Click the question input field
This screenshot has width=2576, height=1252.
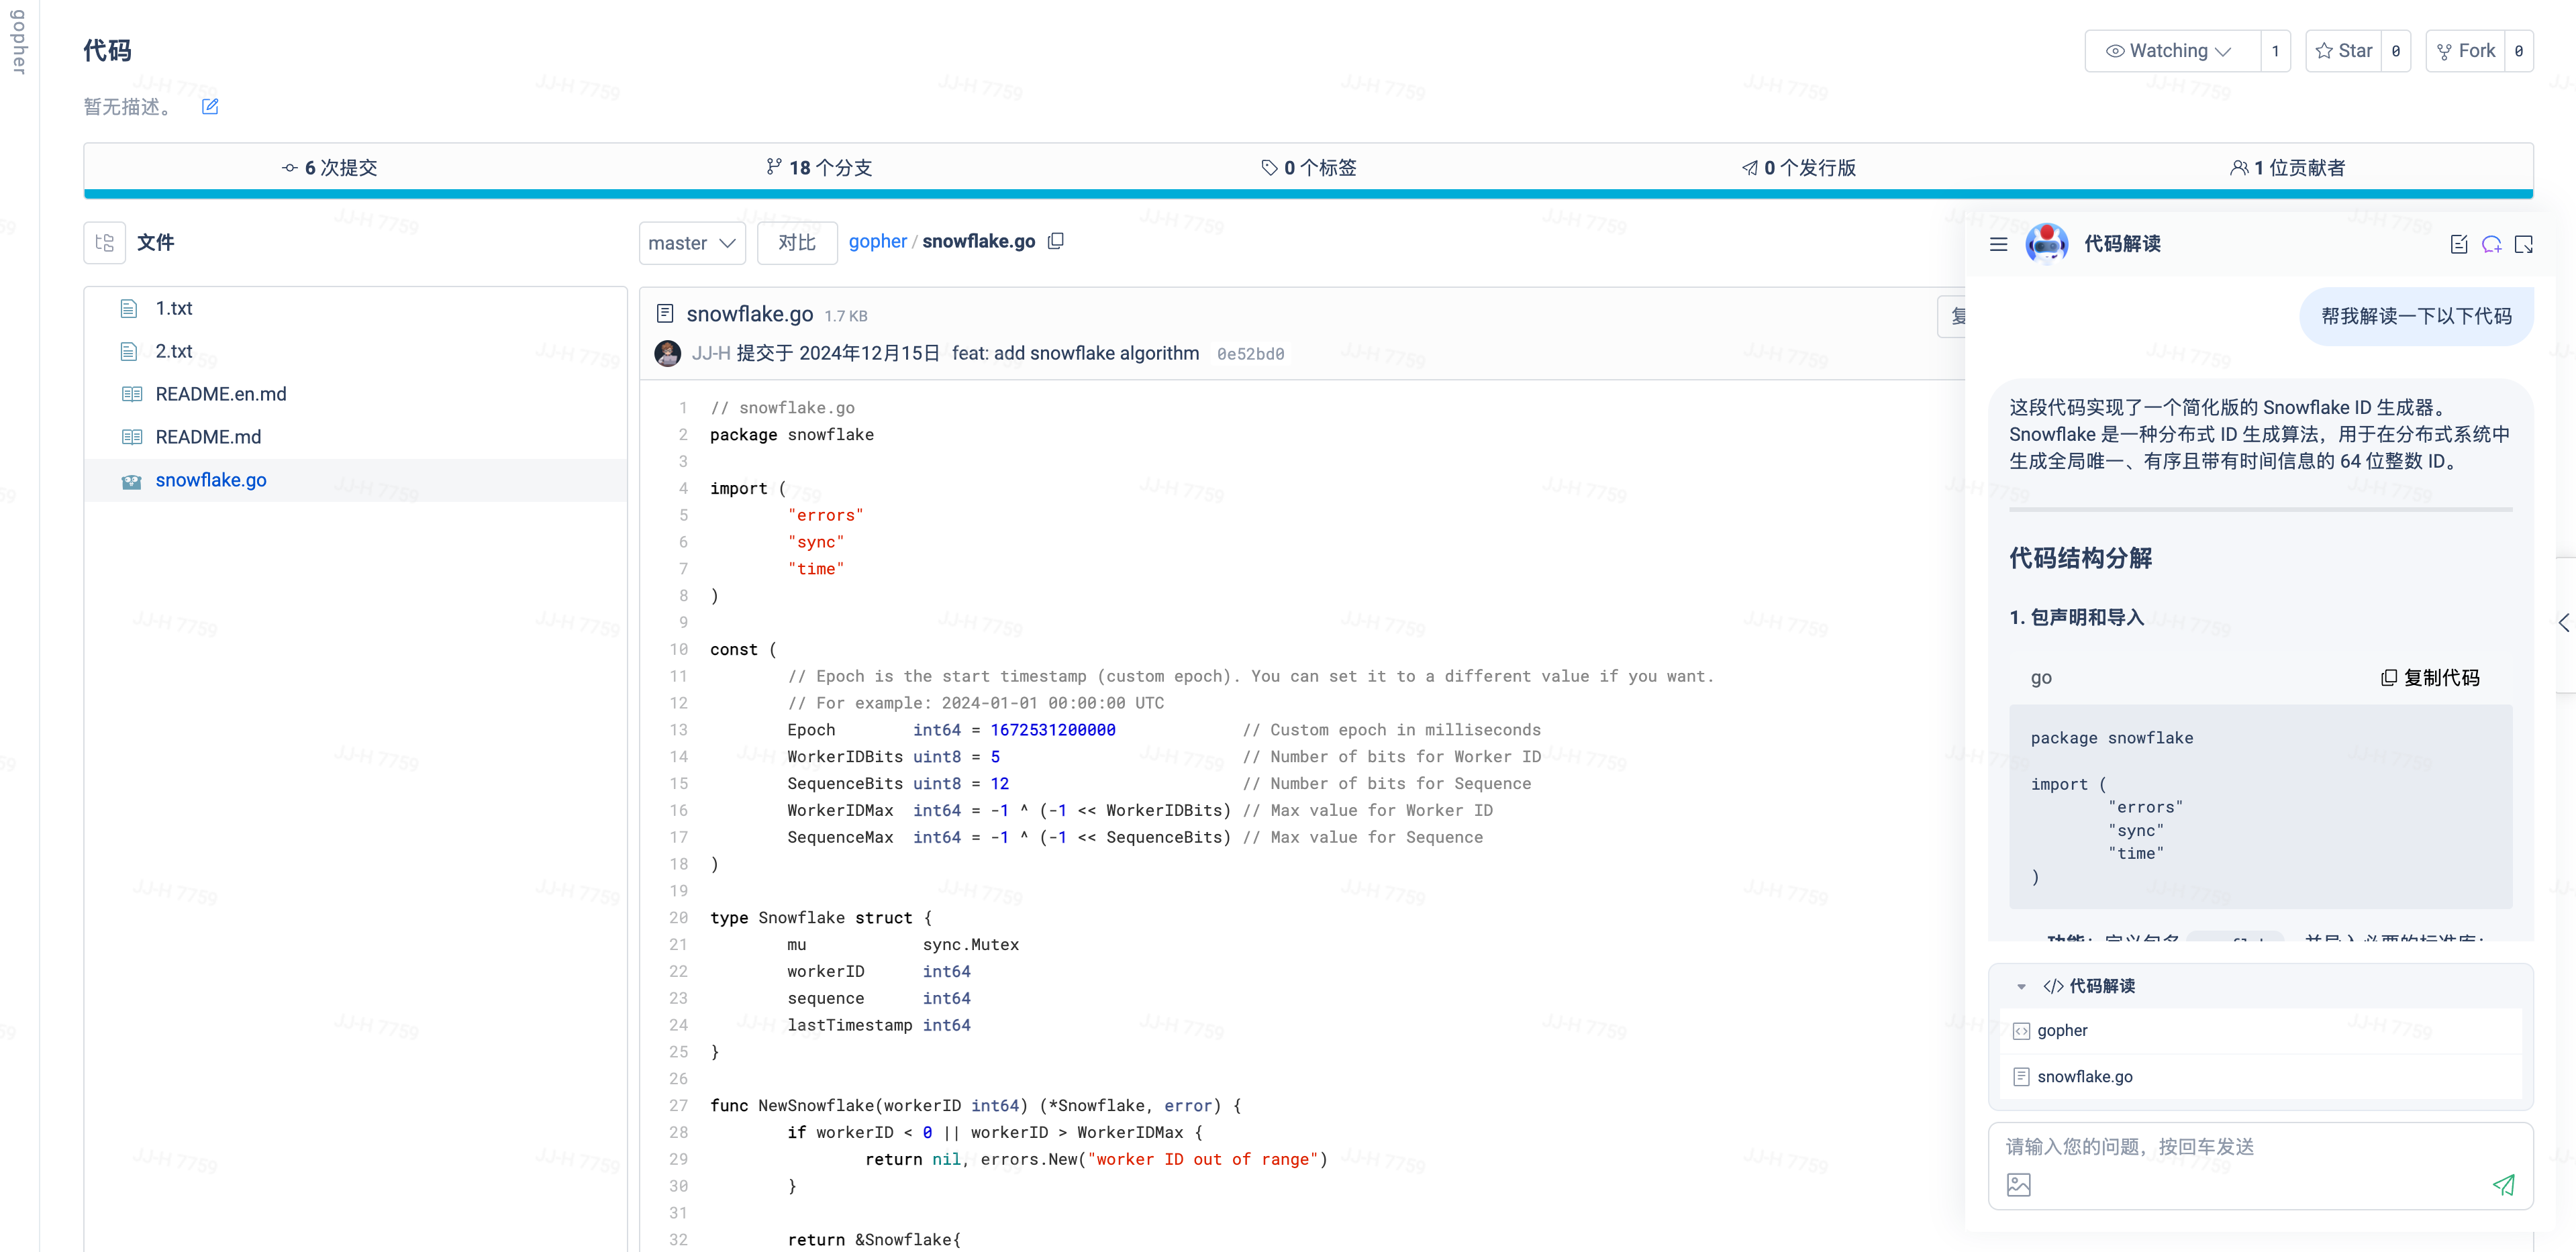(x=2260, y=1147)
